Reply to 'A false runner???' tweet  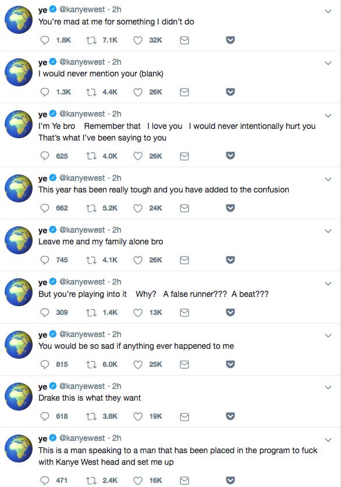45,312
